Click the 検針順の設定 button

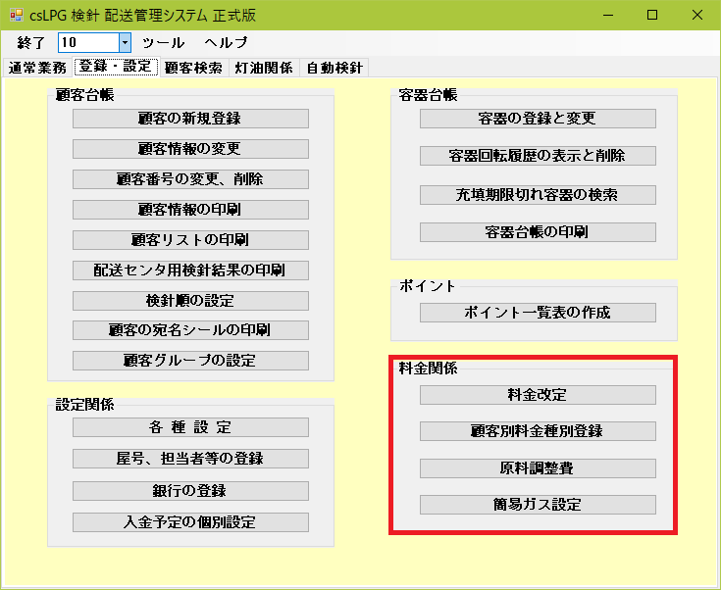click(190, 301)
